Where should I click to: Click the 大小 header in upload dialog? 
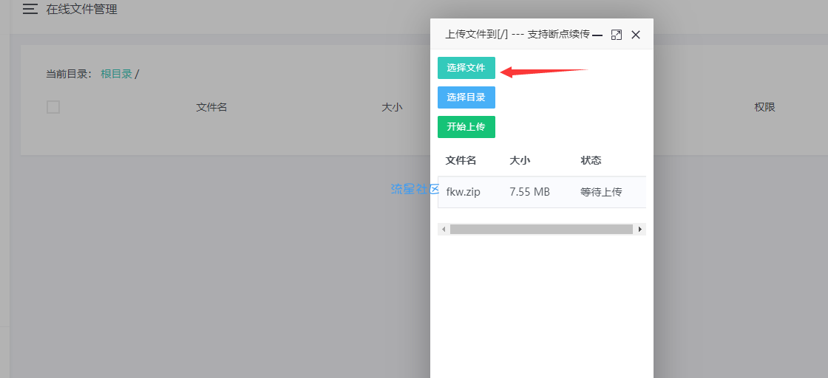[x=520, y=160]
